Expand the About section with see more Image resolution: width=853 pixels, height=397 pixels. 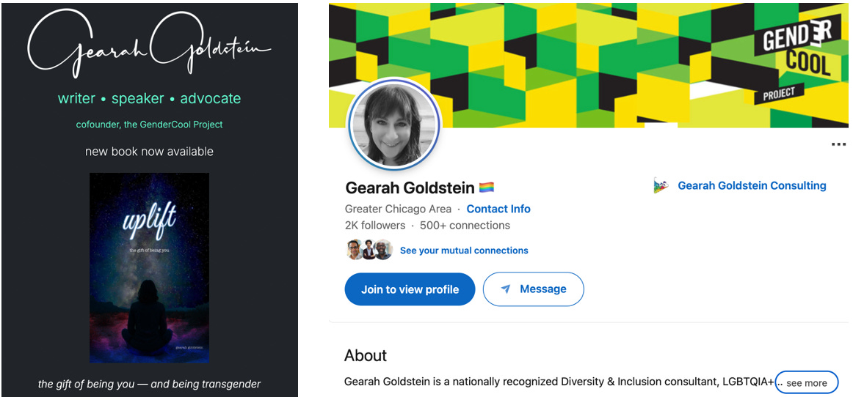806,382
